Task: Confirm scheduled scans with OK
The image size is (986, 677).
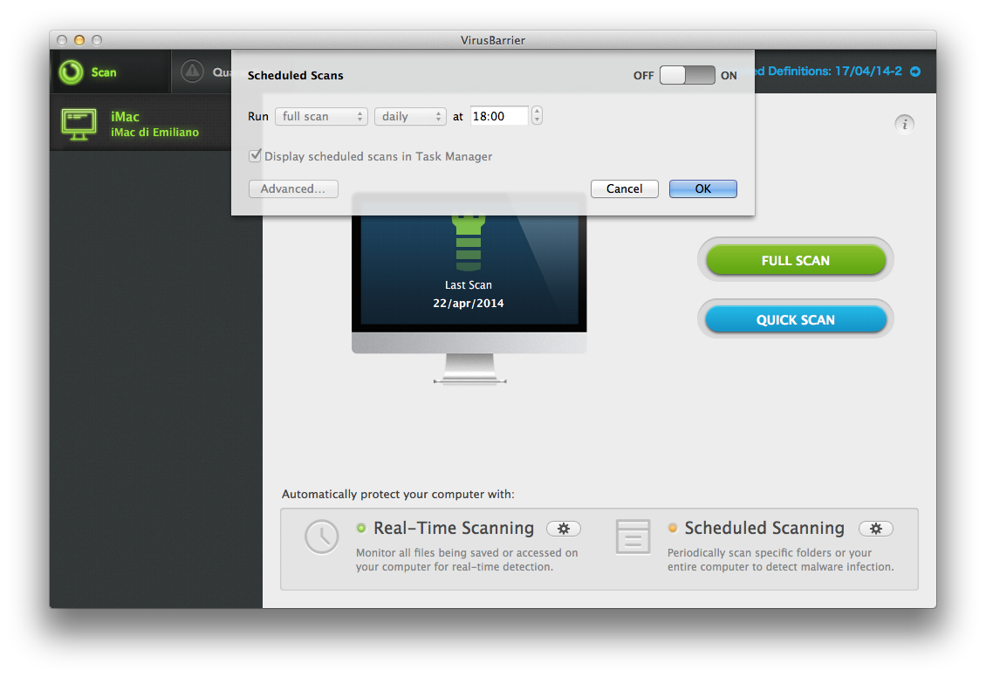Action: tap(703, 189)
